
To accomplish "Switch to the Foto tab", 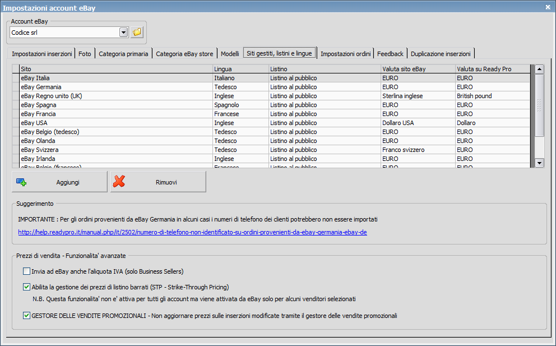I will [x=85, y=54].
